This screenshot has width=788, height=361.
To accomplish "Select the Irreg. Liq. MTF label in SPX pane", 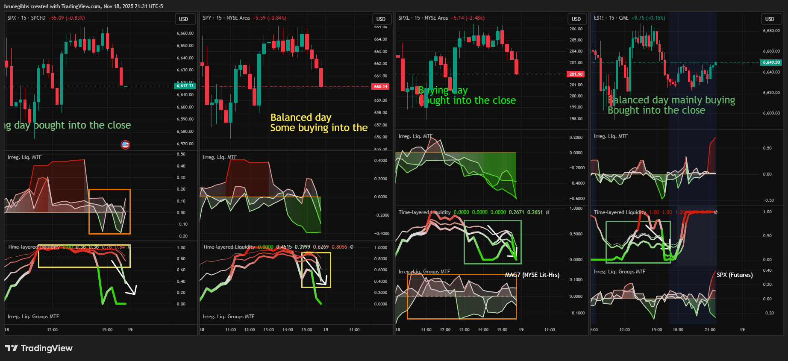I will 24,157.
